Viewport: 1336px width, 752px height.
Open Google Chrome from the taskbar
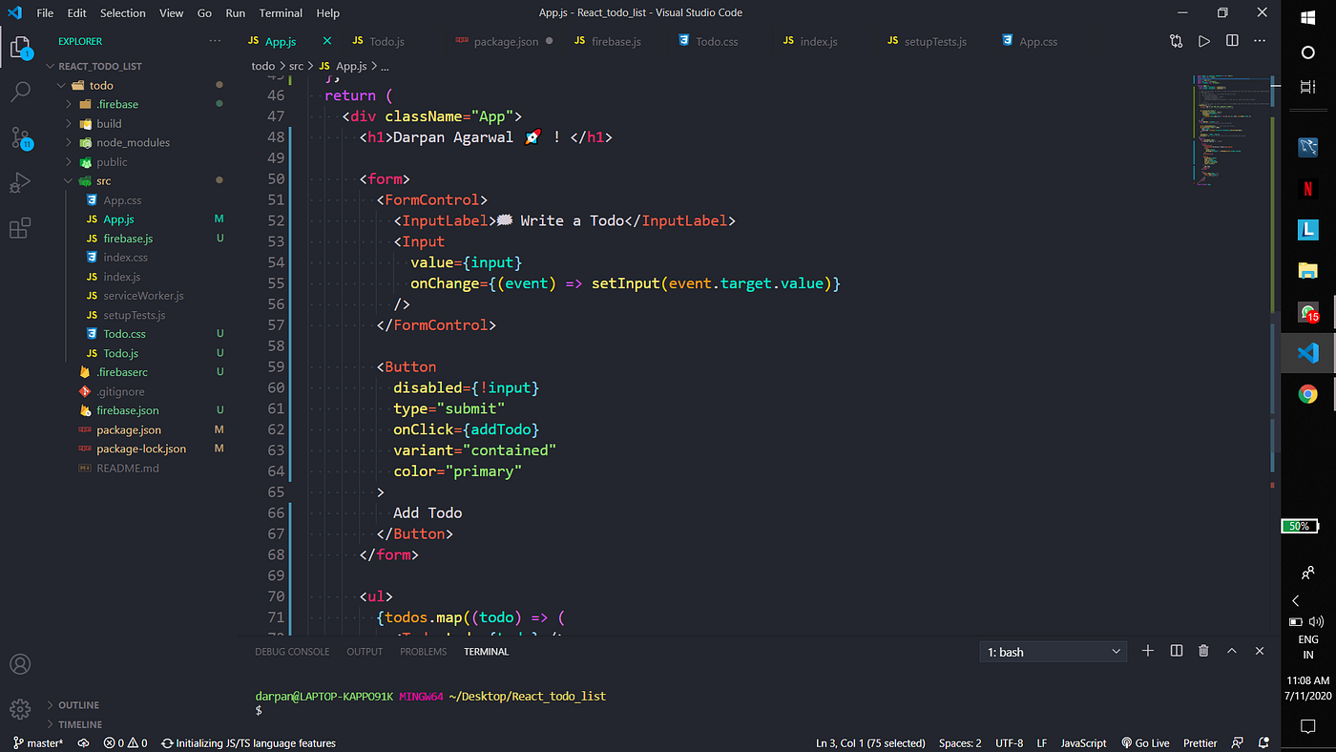point(1307,393)
